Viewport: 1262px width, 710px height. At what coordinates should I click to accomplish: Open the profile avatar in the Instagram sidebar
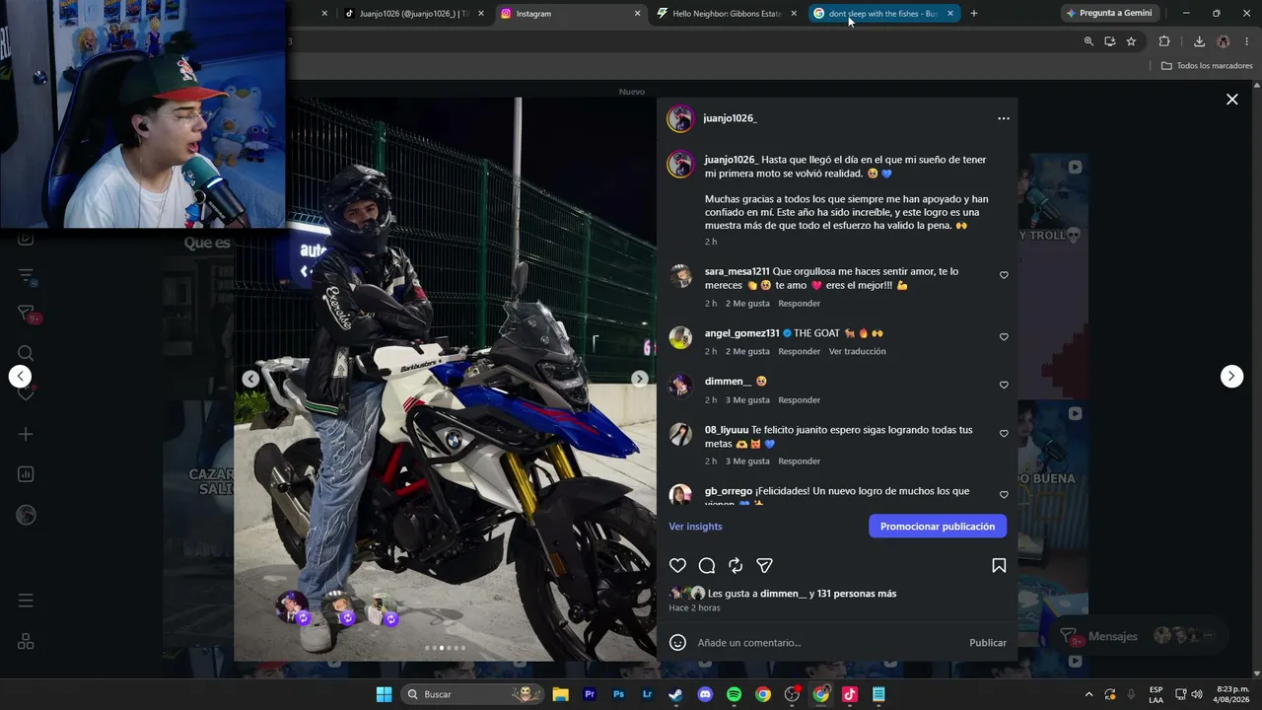pos(26,514)
